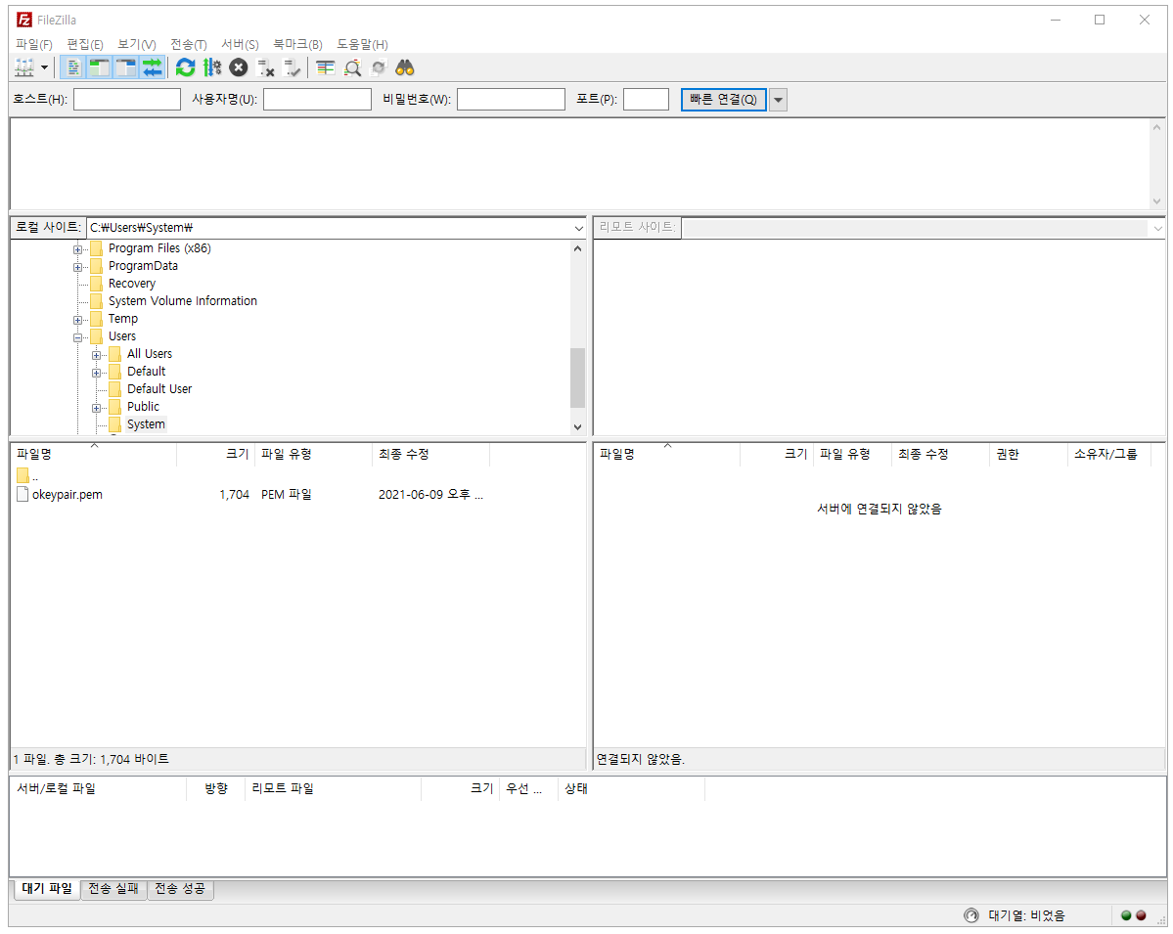This screenshot has width=1173, height=934.
Task: Search for files with binoculars icon
Action: 405,68
